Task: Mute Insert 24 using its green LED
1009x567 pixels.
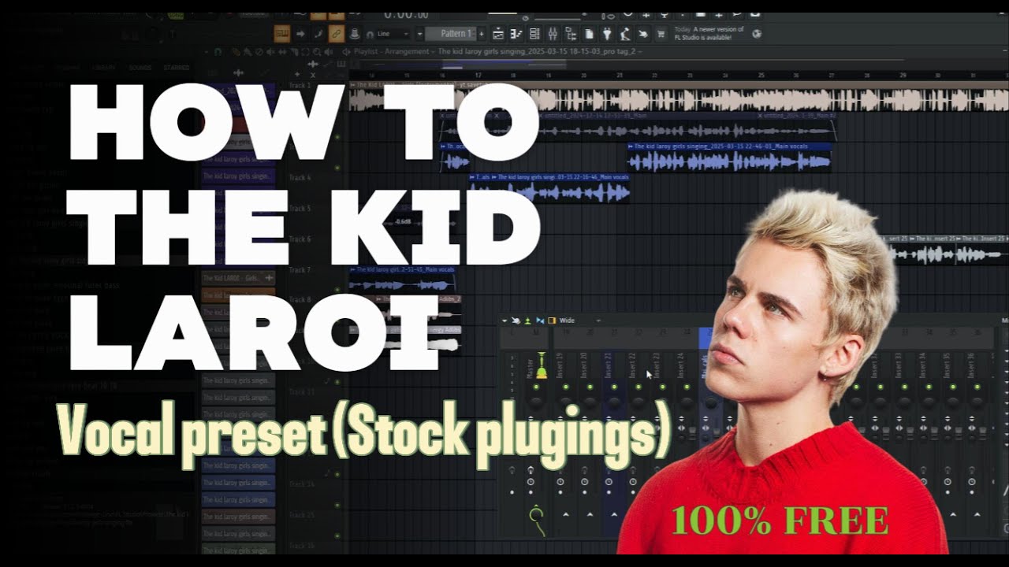Action: pos(687,387)
